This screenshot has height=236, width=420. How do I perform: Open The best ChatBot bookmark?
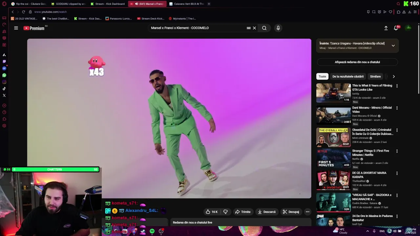coord(55,19)
